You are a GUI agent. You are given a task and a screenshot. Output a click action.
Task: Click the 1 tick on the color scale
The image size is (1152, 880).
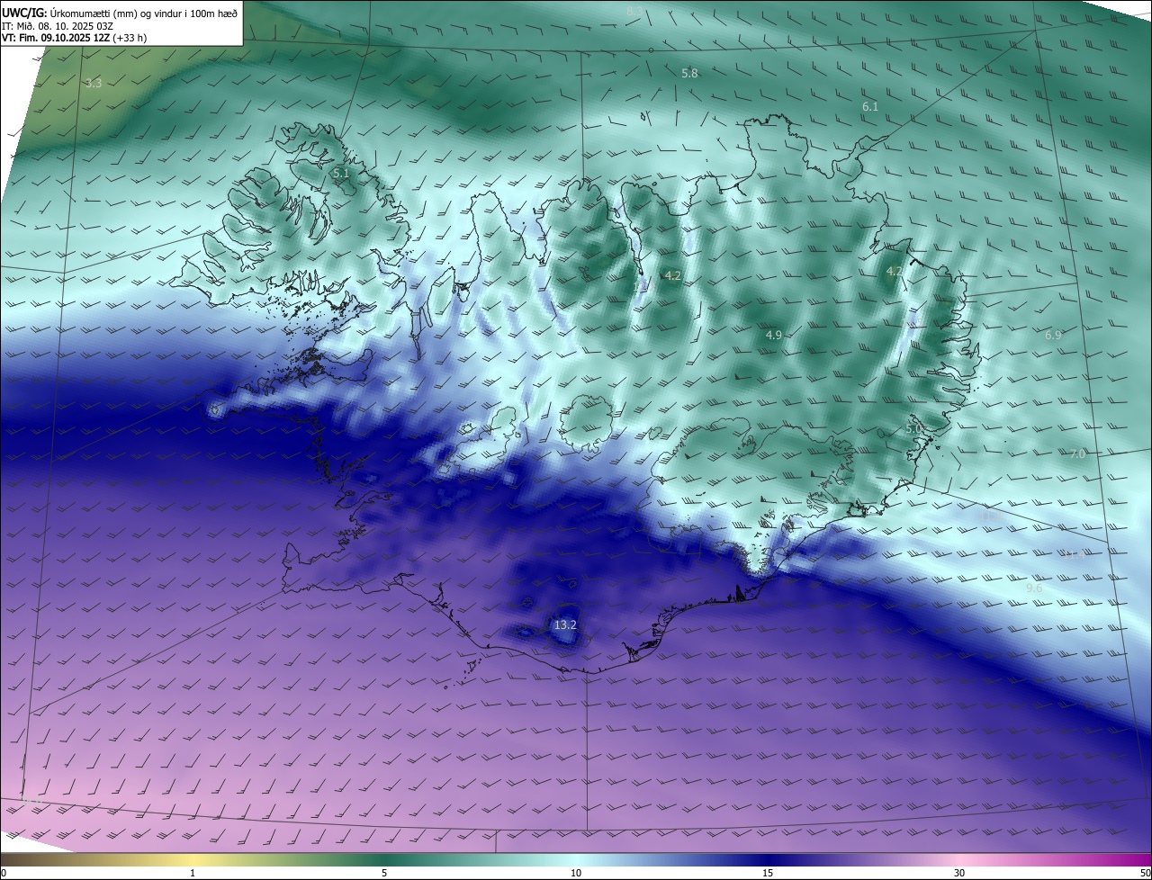coord(193,873)
